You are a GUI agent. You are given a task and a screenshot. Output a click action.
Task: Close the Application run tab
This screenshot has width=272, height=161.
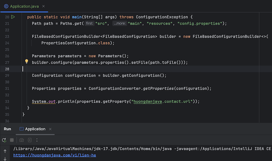click(50, 129)
